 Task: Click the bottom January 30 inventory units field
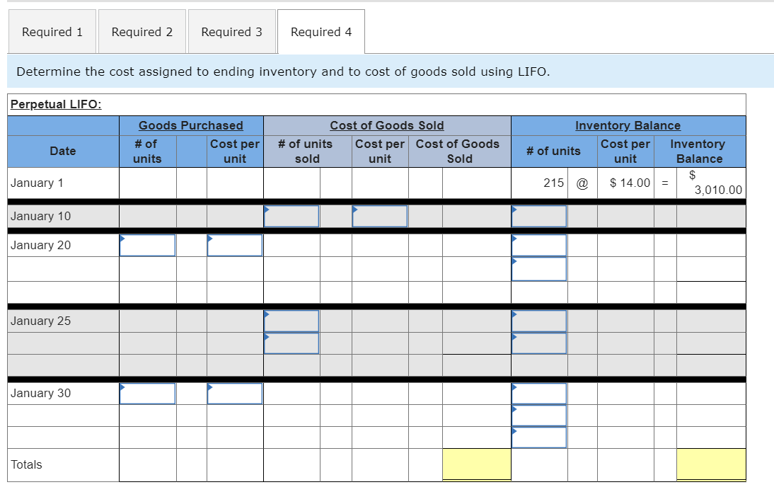pos(539,437)
